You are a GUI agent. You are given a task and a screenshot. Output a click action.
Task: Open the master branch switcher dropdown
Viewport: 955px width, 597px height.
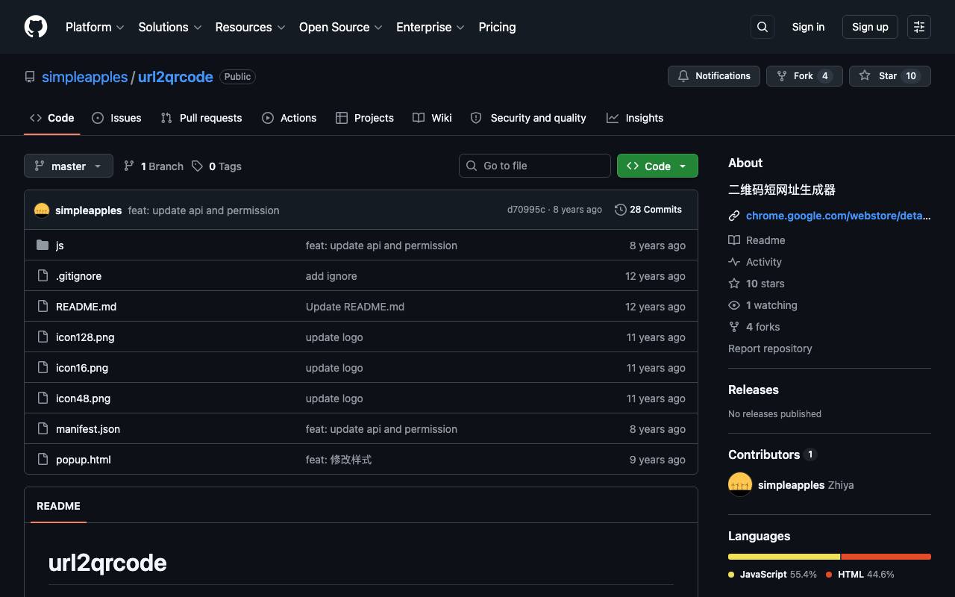click(x=69, y=166)
